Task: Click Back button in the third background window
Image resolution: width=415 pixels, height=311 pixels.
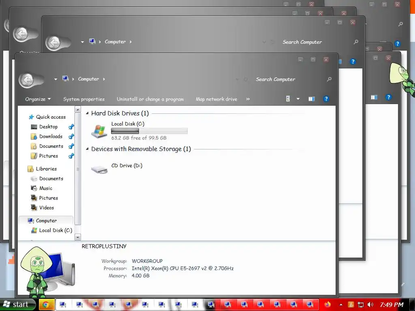Action: (x=22, y=34)
